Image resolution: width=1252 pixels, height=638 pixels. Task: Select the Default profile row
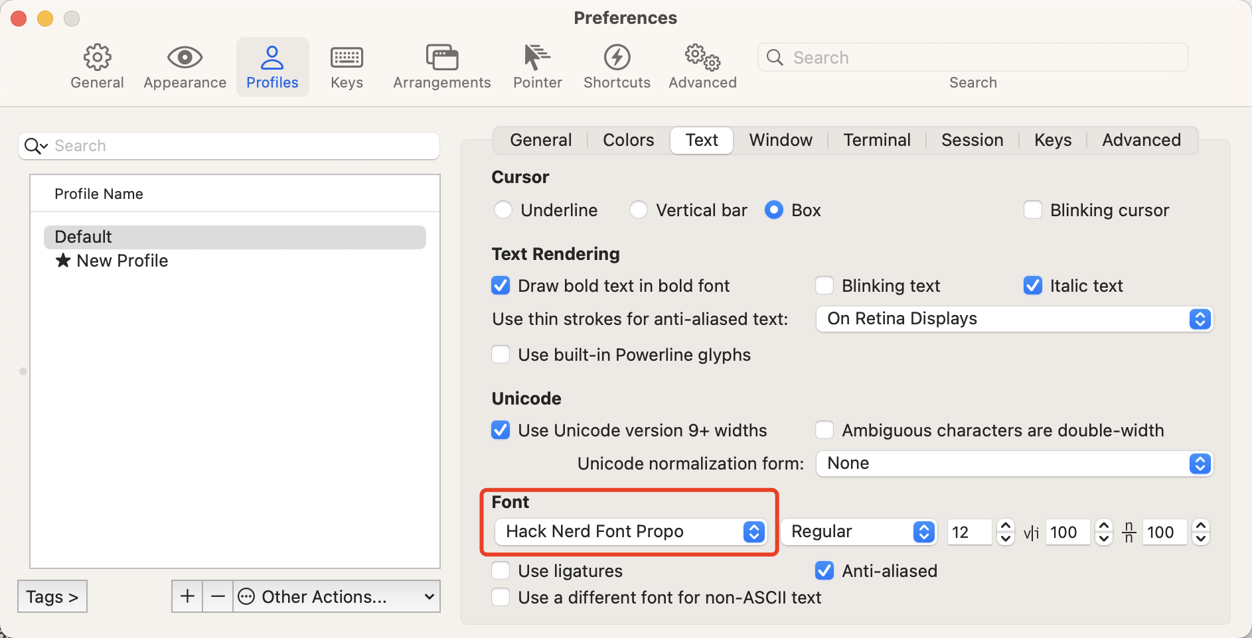235,237
